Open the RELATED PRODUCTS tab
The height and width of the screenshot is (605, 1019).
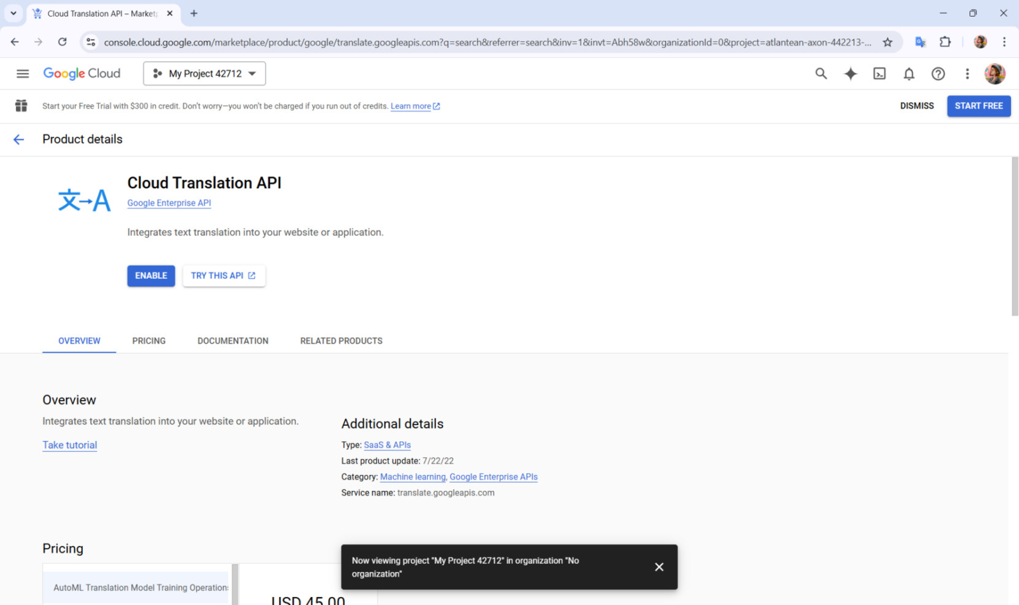[x=341, y=340]
